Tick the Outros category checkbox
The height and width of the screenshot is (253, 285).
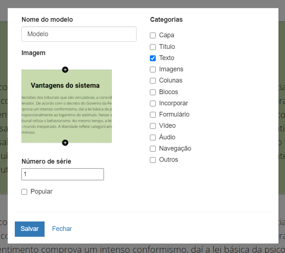pyautogui.click(x=153, y=160)
